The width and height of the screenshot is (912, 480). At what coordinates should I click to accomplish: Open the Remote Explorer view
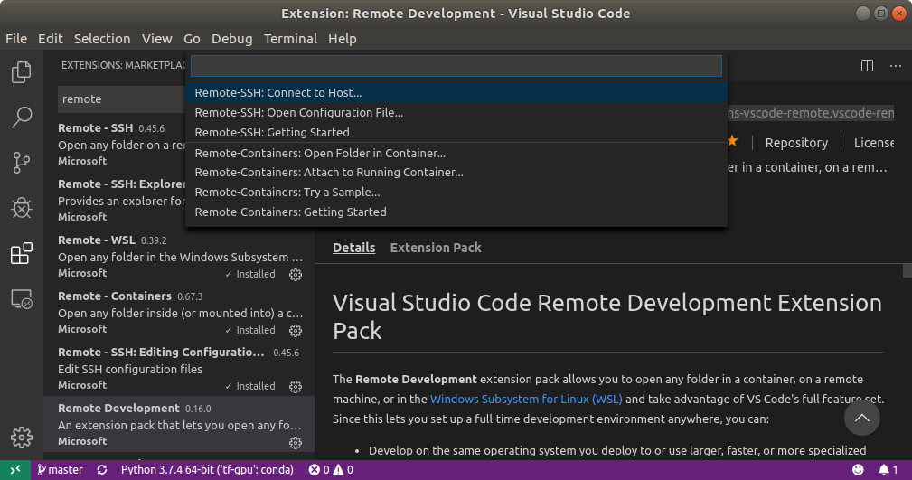22,299
